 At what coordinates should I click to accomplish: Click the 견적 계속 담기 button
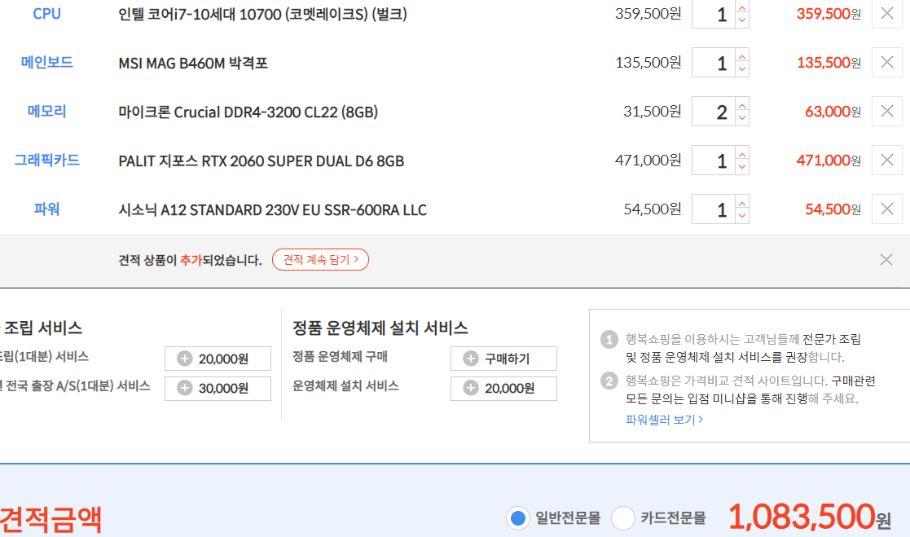click(320, 260)
